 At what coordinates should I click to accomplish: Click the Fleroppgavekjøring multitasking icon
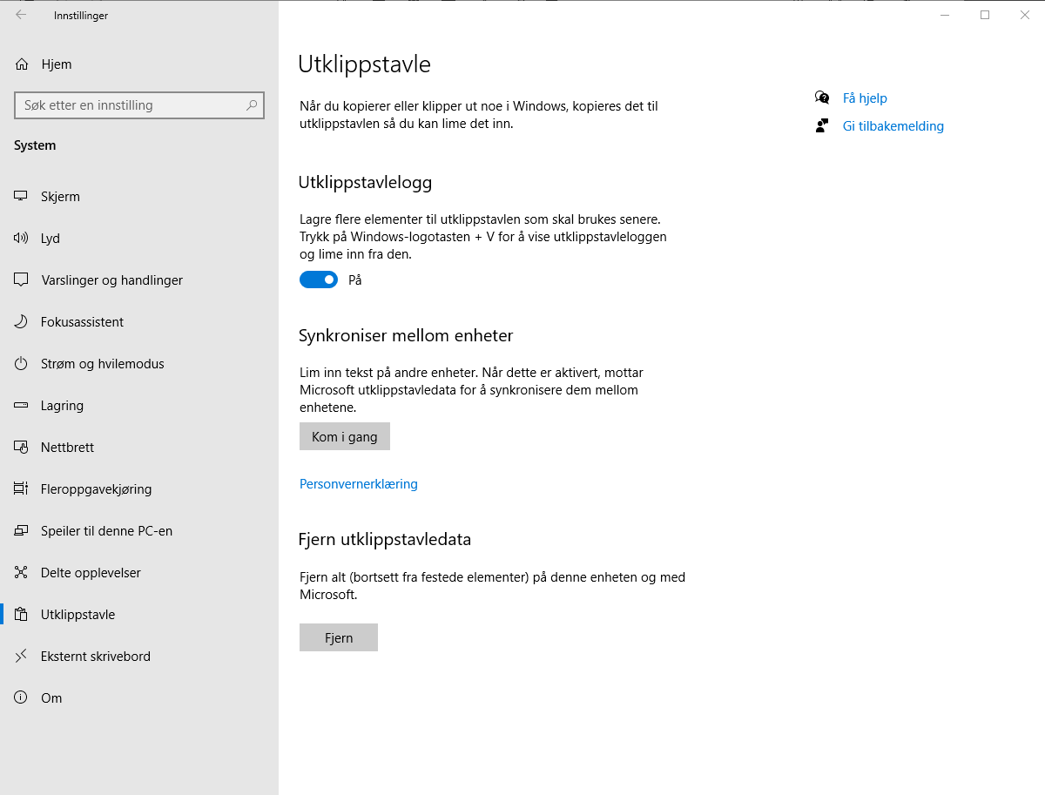point(20,488)
